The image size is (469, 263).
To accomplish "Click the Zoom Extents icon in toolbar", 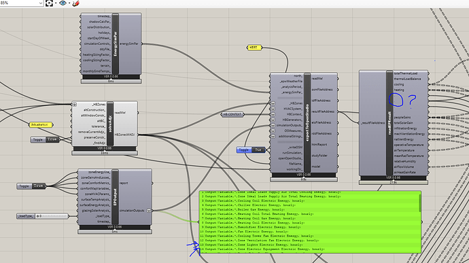I will tap(49, 3).
